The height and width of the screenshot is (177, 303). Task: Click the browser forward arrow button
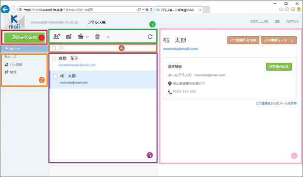pos(14,9)
